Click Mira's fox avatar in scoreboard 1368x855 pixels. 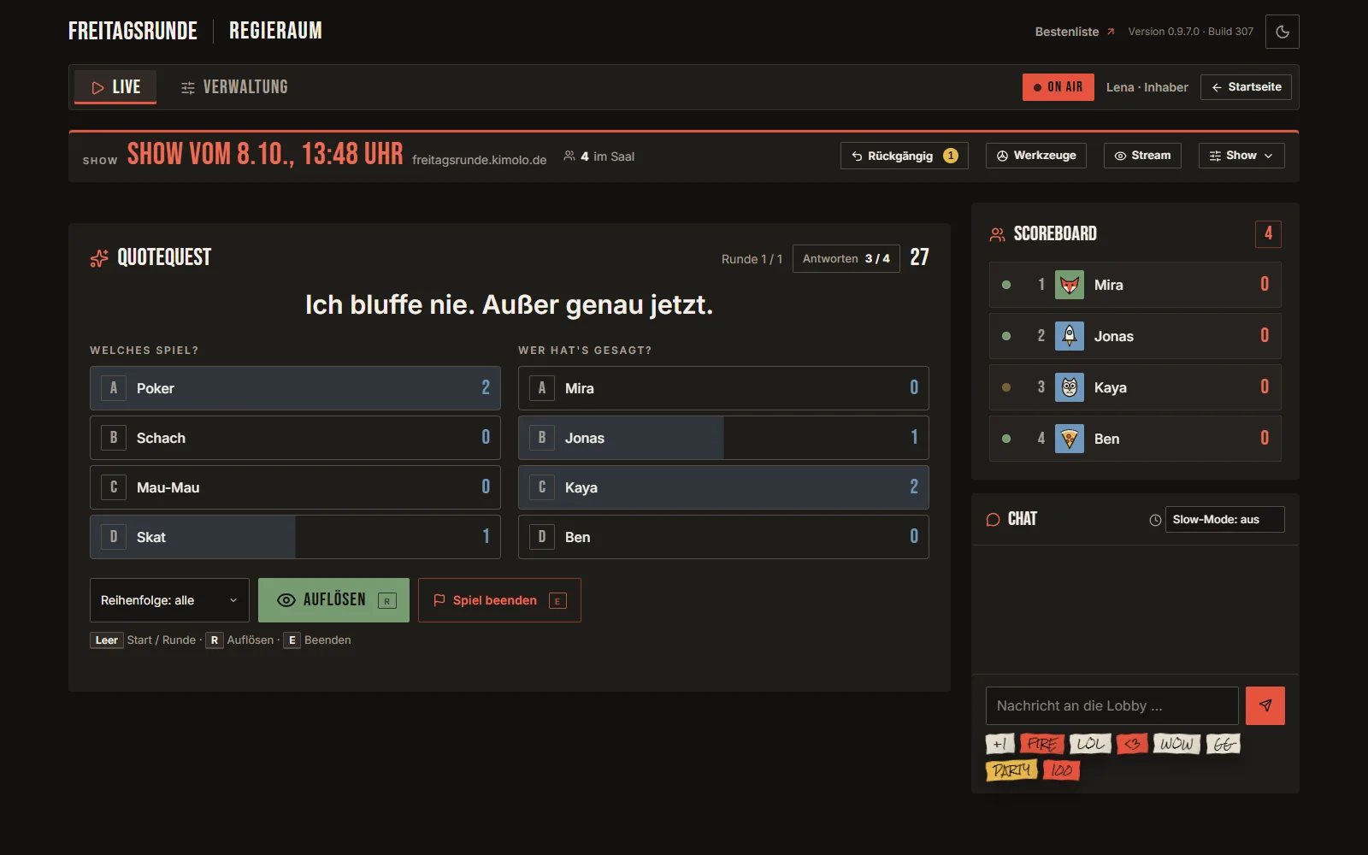pyautogui.click(x=1069, y=285)
